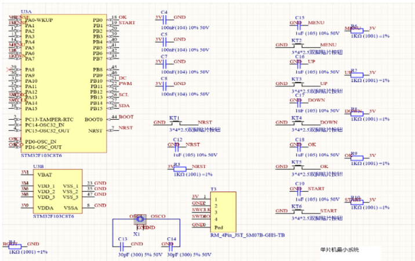Image resolution: width=415 pixels, height=261 pixels.
Task: Click the PD0-OSC_IN pin name
Action: (x=41, y=142)
